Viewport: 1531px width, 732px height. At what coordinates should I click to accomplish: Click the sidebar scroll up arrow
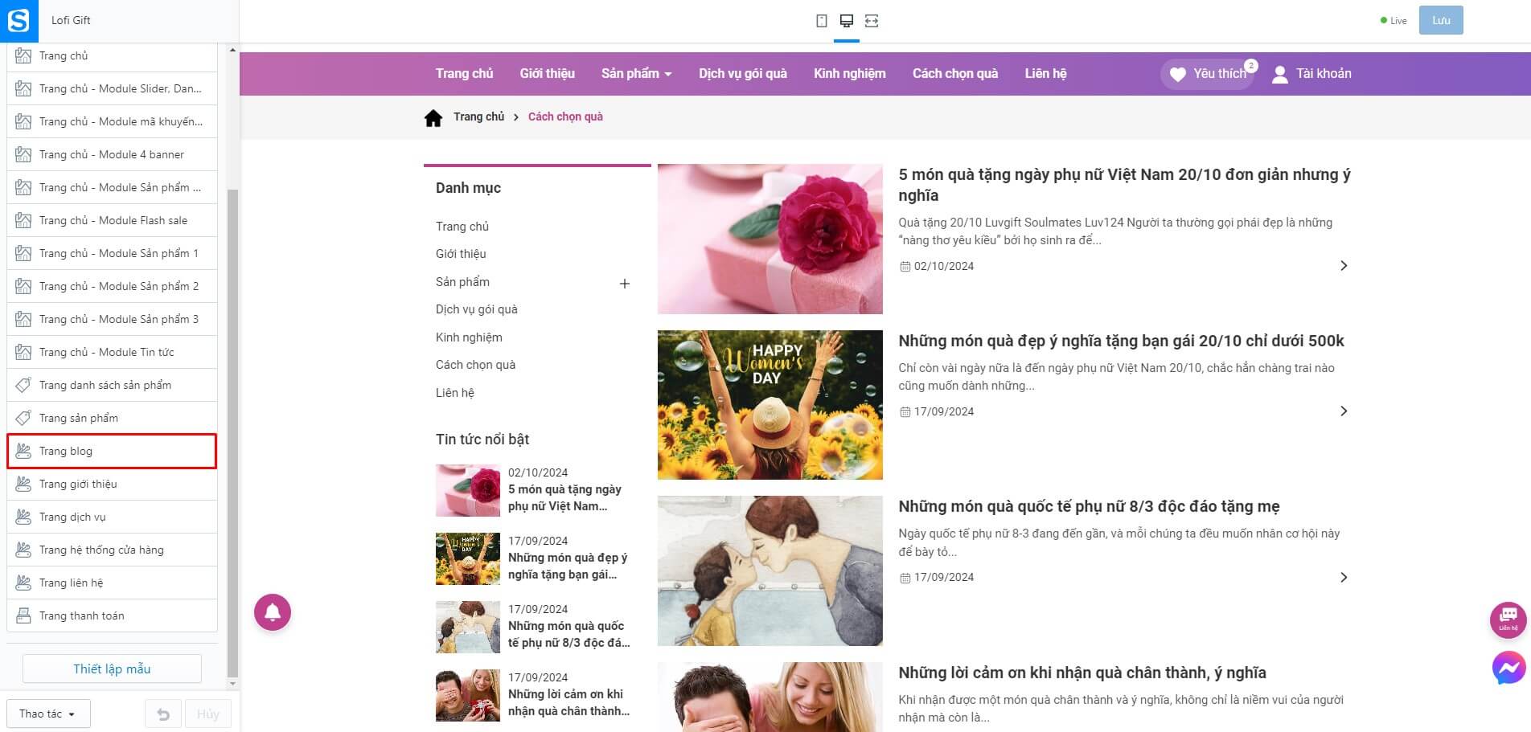click(232, 50)
